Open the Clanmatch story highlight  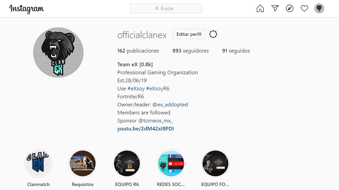pos(38,163)
